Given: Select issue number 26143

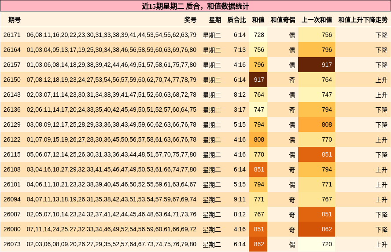Looking at the screenshot, I should [12, 95].
